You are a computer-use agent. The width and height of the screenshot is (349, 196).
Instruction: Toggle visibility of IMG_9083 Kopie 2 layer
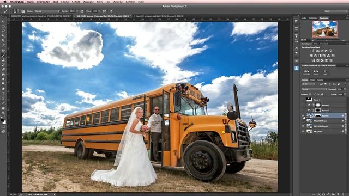tap(303, 126)
